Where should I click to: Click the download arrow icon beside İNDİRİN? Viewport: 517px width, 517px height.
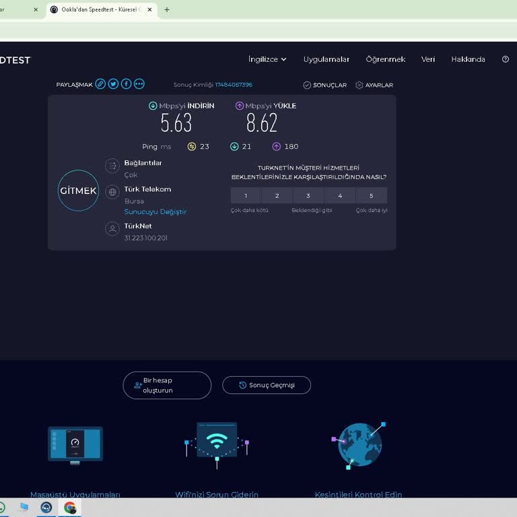pos(153,106)
